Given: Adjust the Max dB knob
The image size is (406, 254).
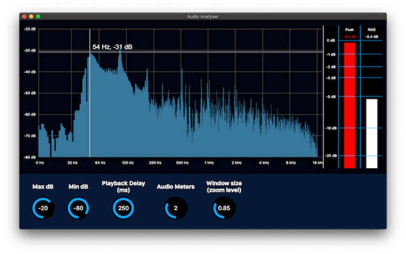Looking at the screenshot, I should [42, 207].
